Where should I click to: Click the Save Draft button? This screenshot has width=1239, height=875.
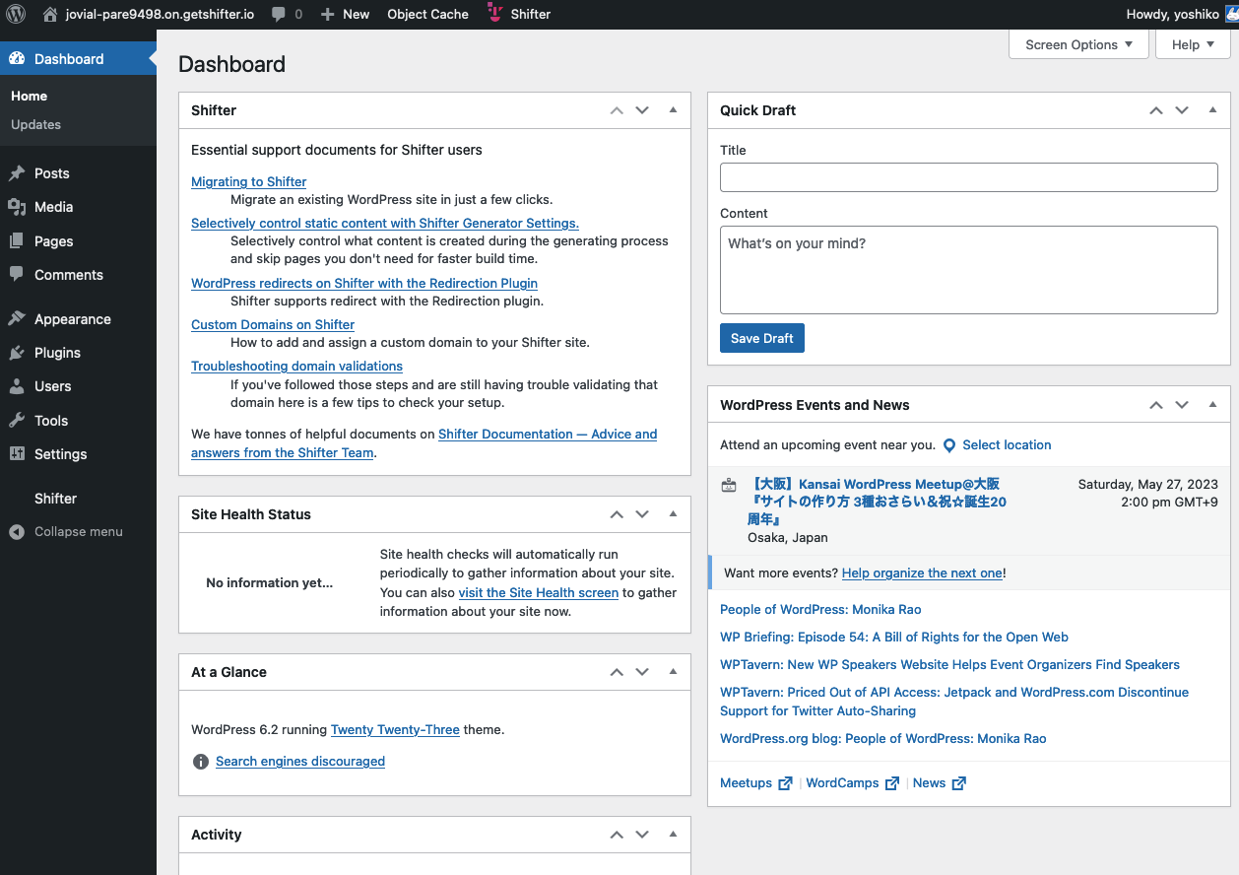762,338
